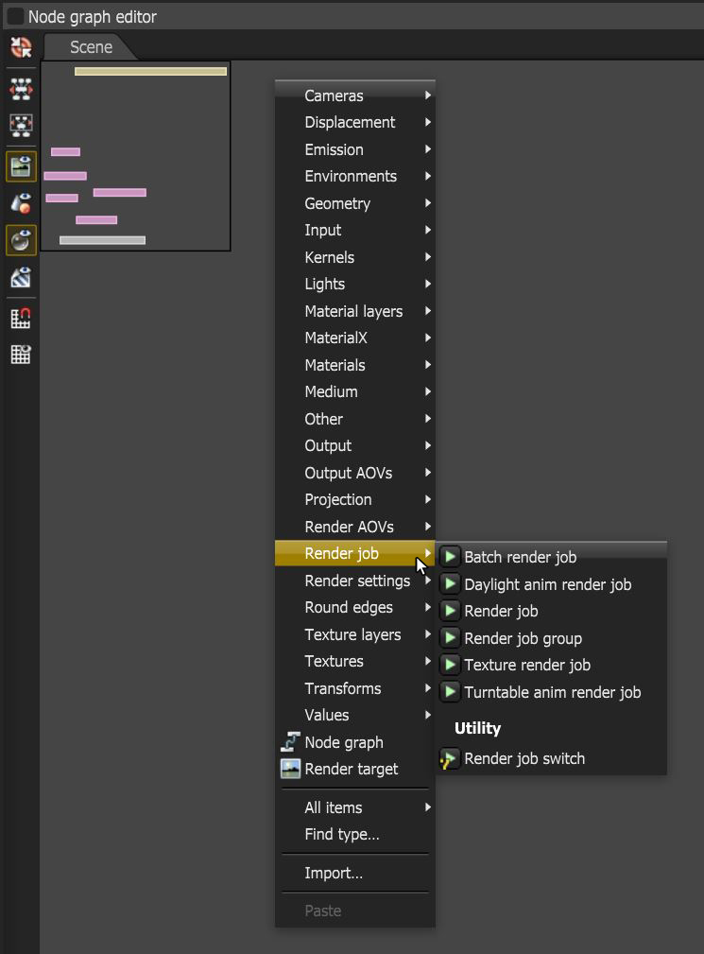Toggle material ball preview eye icon
This screenshot has width=704, height=954.
click(x=22, y=240)
